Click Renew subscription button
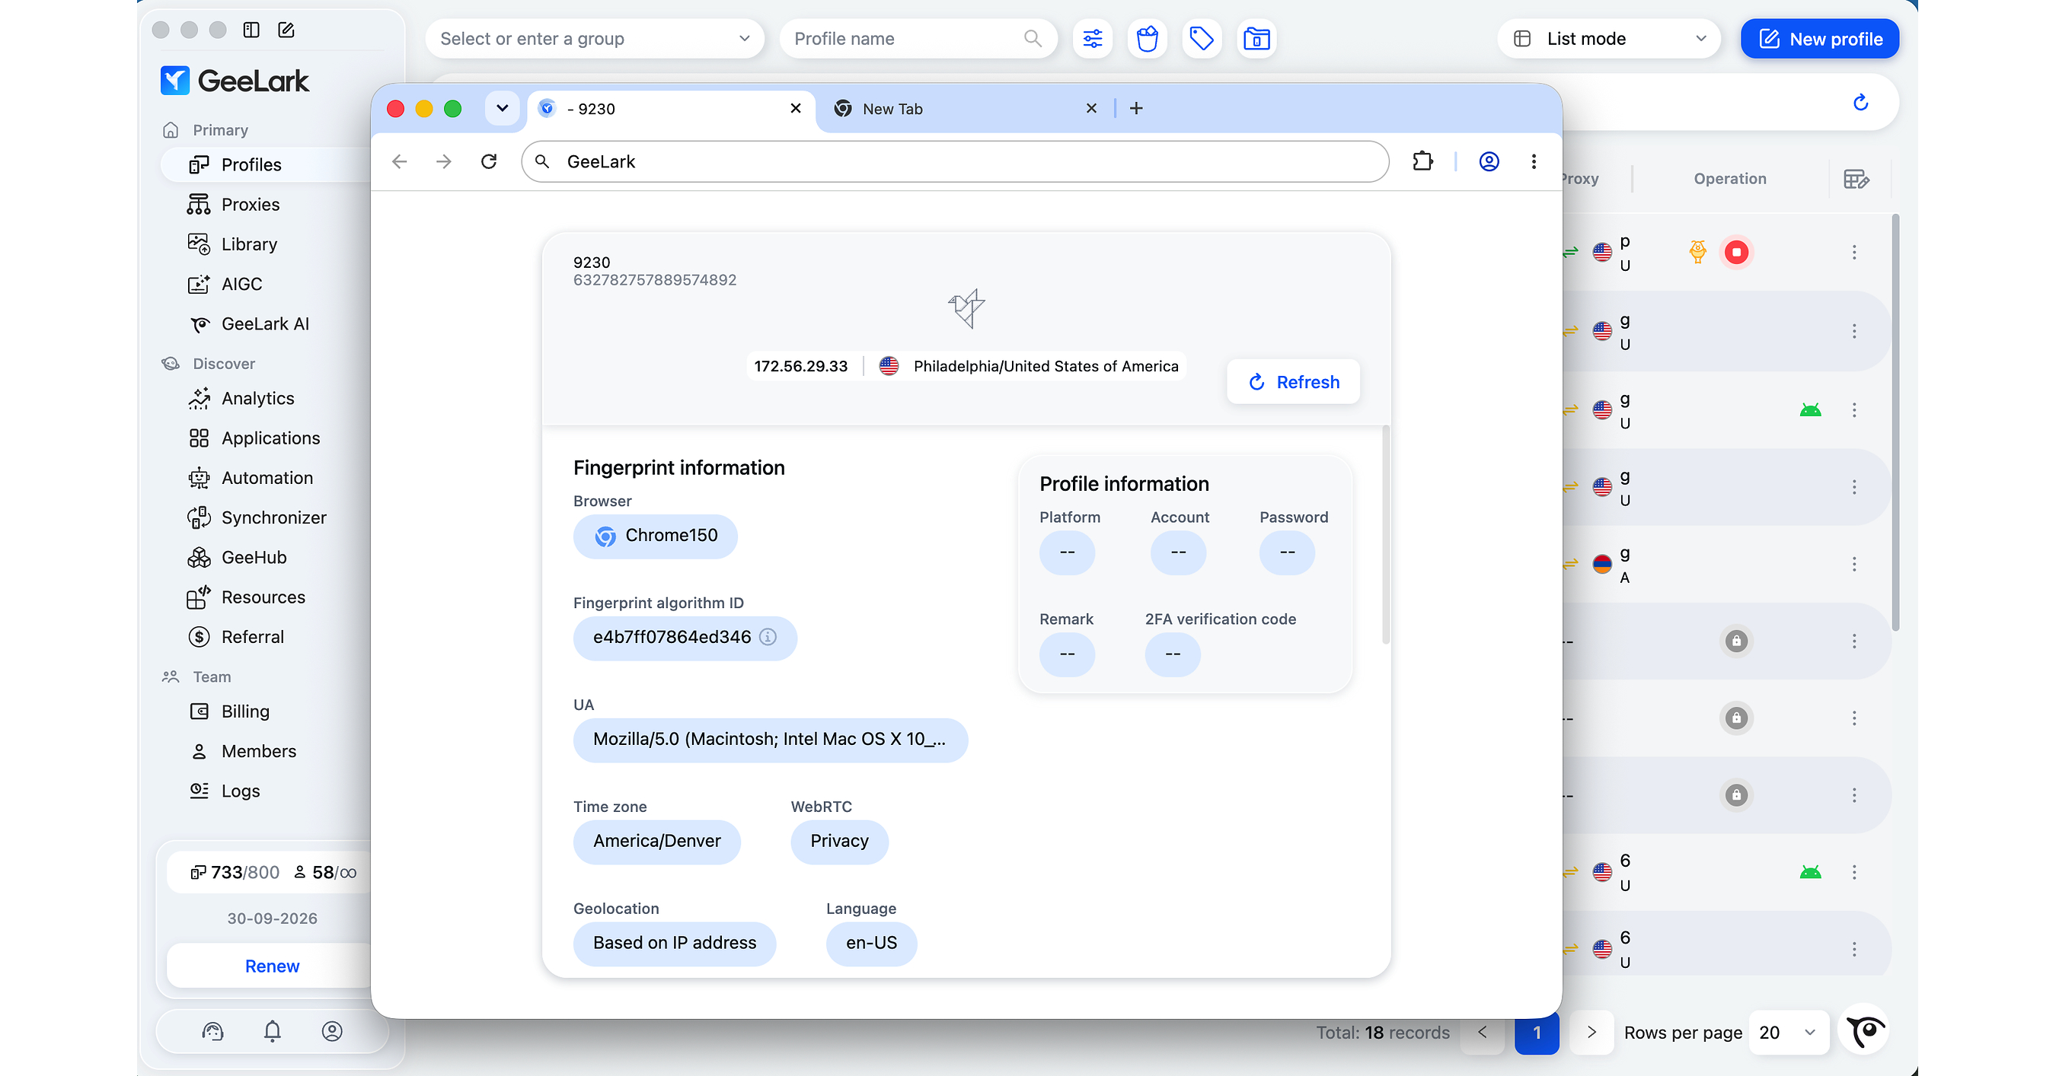Image resolution: width=2056 pixels, height=1076 pixels. click(271, 966)
